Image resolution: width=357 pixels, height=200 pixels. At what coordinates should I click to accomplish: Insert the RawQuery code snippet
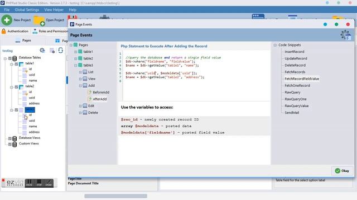pos(292,93)
